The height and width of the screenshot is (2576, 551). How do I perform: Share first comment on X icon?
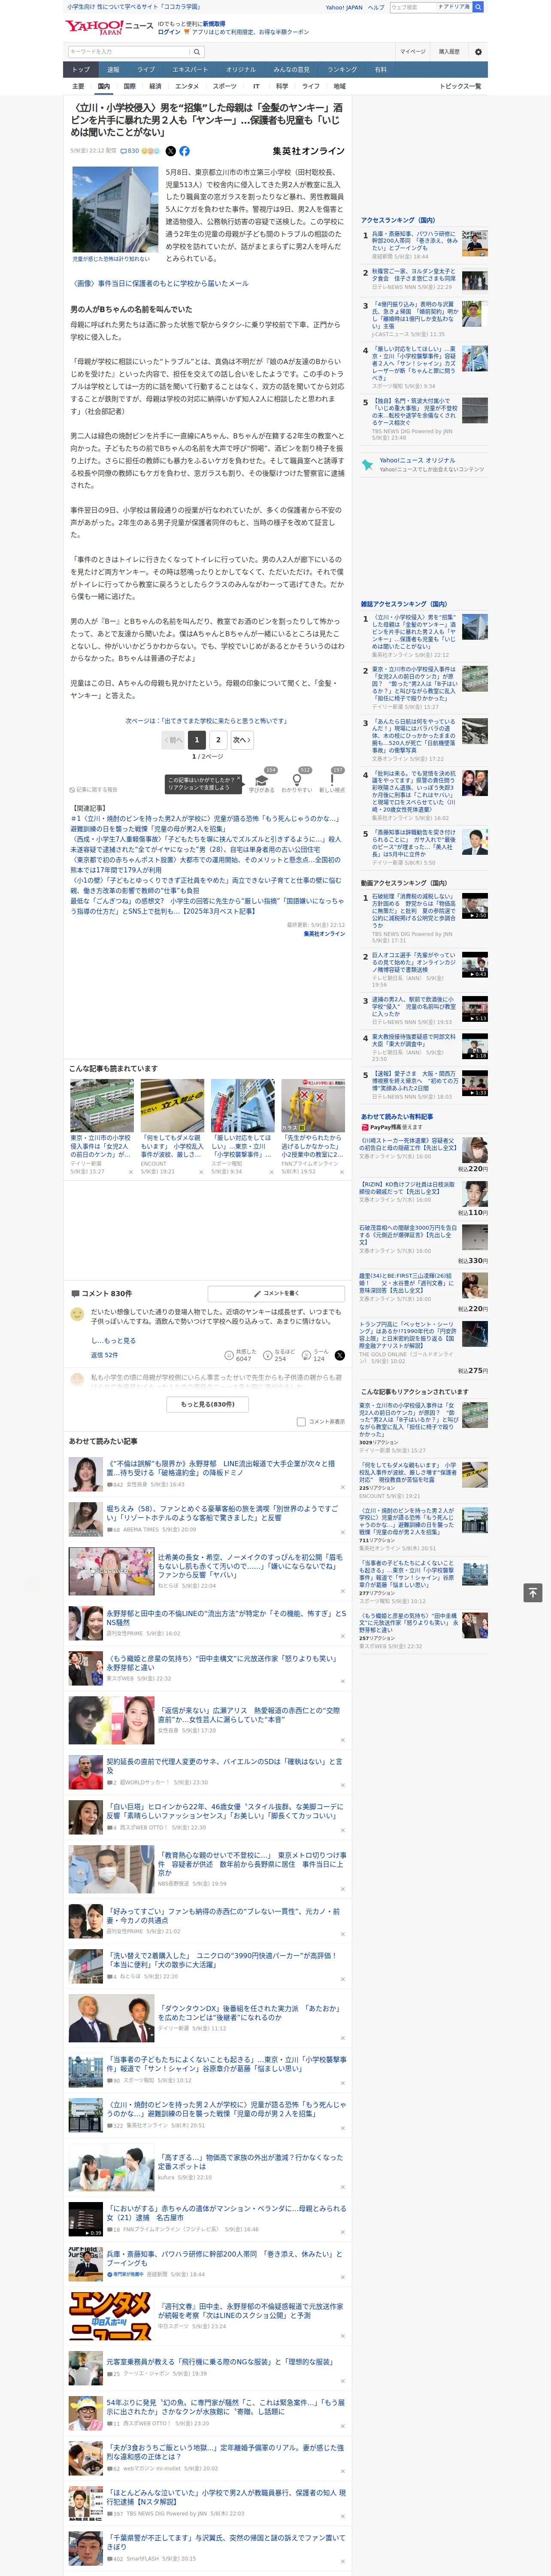point(339,1356)
